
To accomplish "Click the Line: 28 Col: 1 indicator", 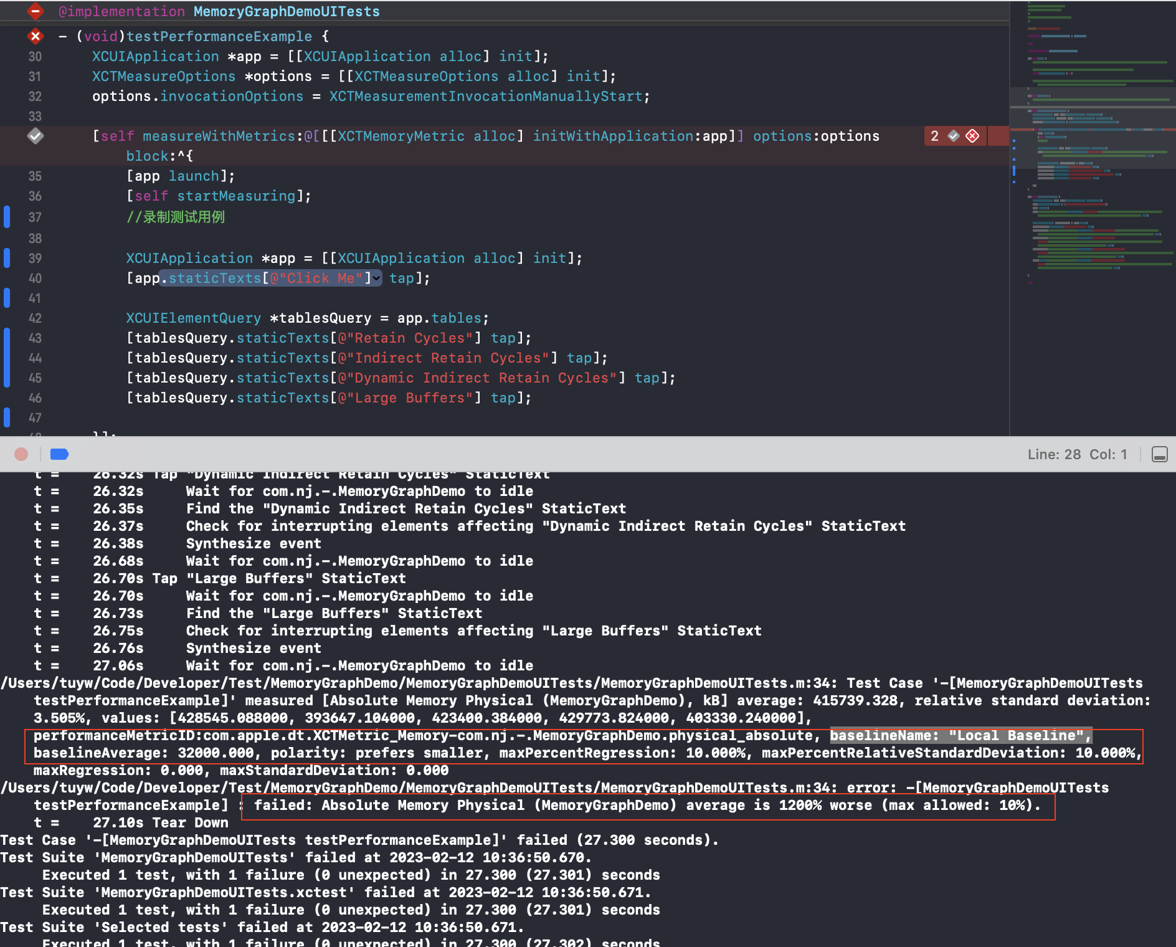I will 1077,454.
